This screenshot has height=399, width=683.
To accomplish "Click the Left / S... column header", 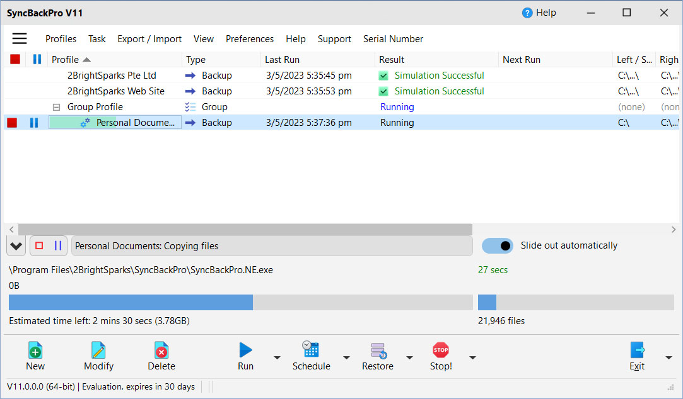I will (x=634, y=60).
